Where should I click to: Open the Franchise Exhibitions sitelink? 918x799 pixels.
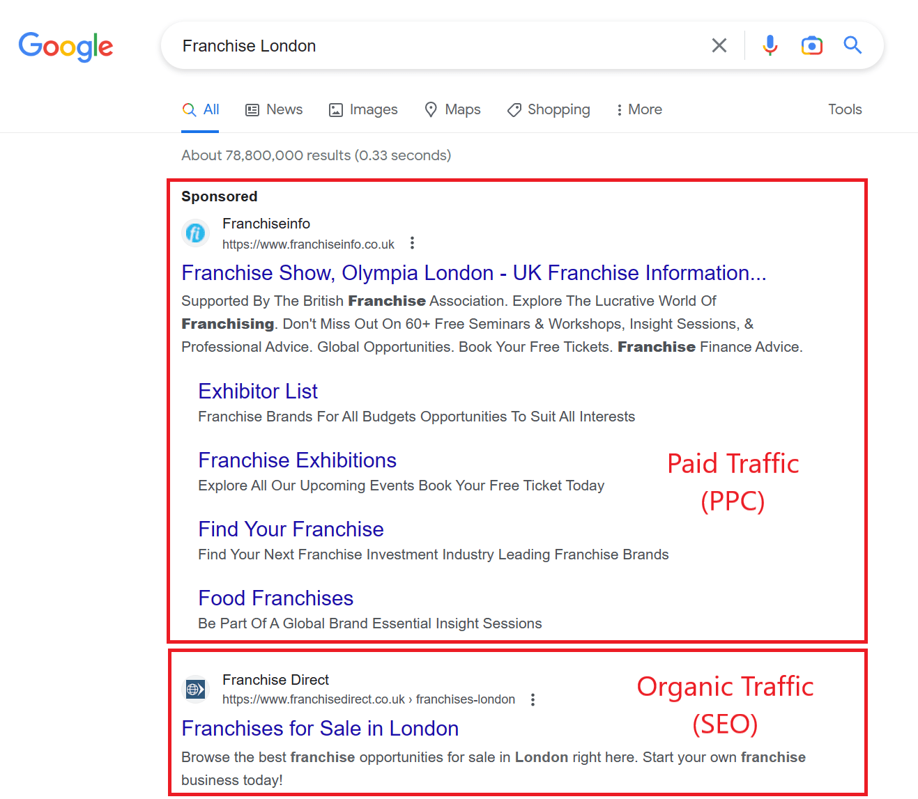pos(298,460)
